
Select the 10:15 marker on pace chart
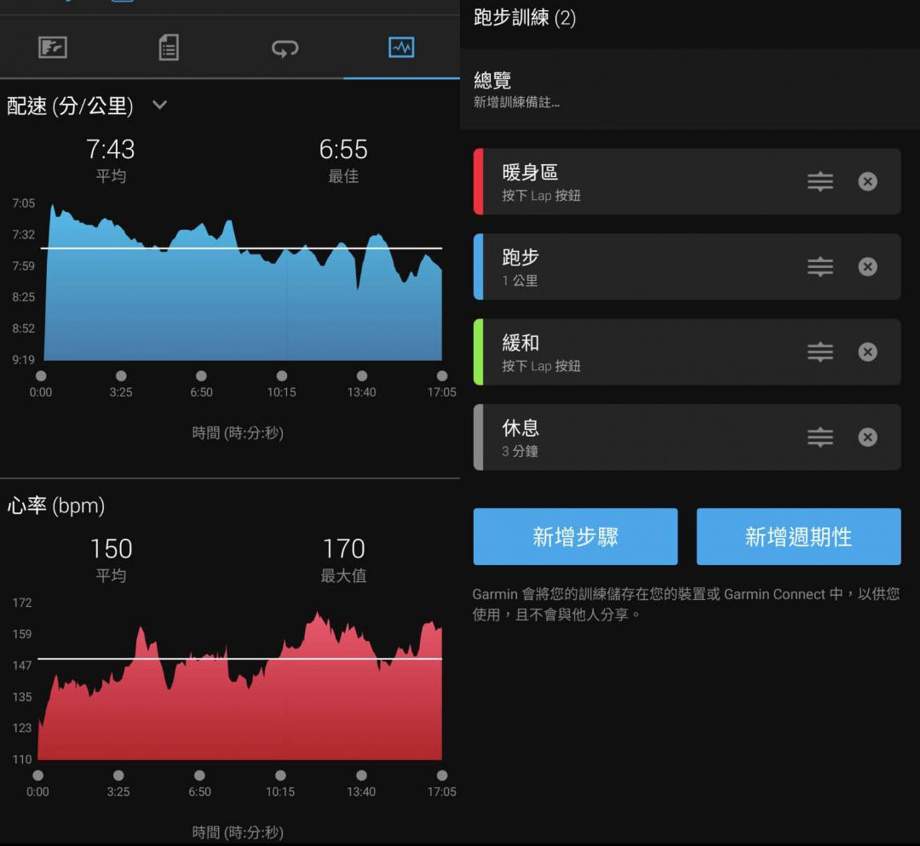point(281,376)
